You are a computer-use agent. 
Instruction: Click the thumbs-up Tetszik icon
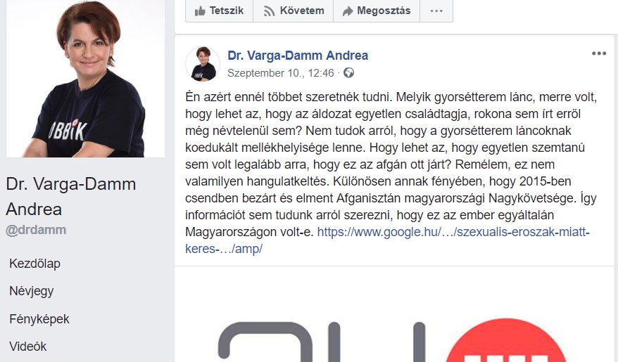[x=200, y=11]
